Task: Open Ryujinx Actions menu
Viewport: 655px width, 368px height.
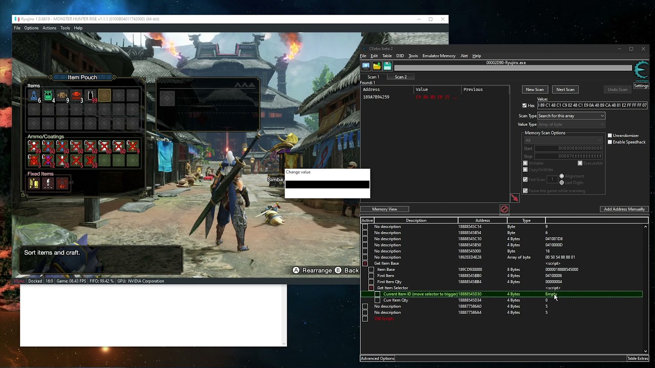Action: pyautogui.click(x=49, y=28)
